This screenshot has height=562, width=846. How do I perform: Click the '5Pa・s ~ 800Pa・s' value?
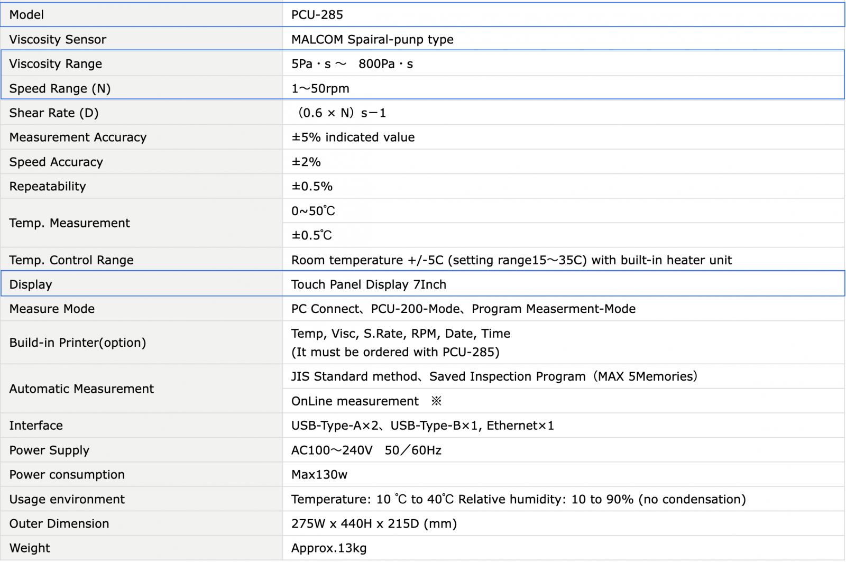[352, 64]
